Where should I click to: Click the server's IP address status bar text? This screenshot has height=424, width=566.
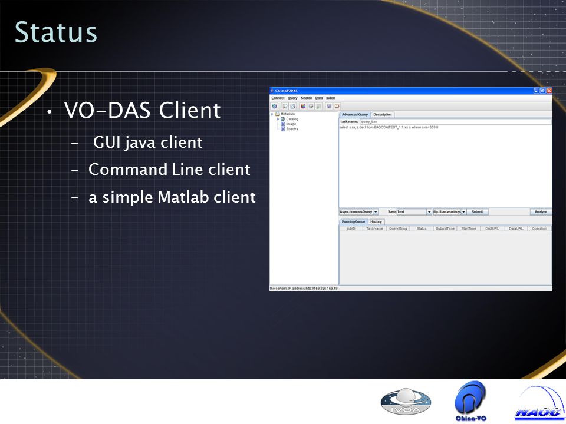click(x=304, y=289)
